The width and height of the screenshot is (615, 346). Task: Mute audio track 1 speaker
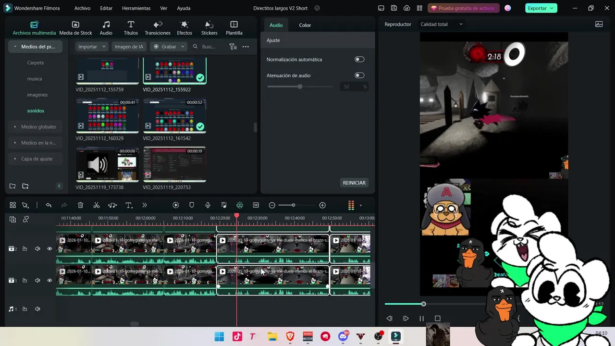[x=37, y=309]
